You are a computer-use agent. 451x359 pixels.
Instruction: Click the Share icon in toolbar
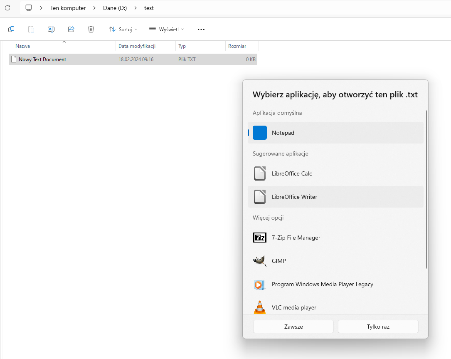pyautogui.click(x=71, y=29)
